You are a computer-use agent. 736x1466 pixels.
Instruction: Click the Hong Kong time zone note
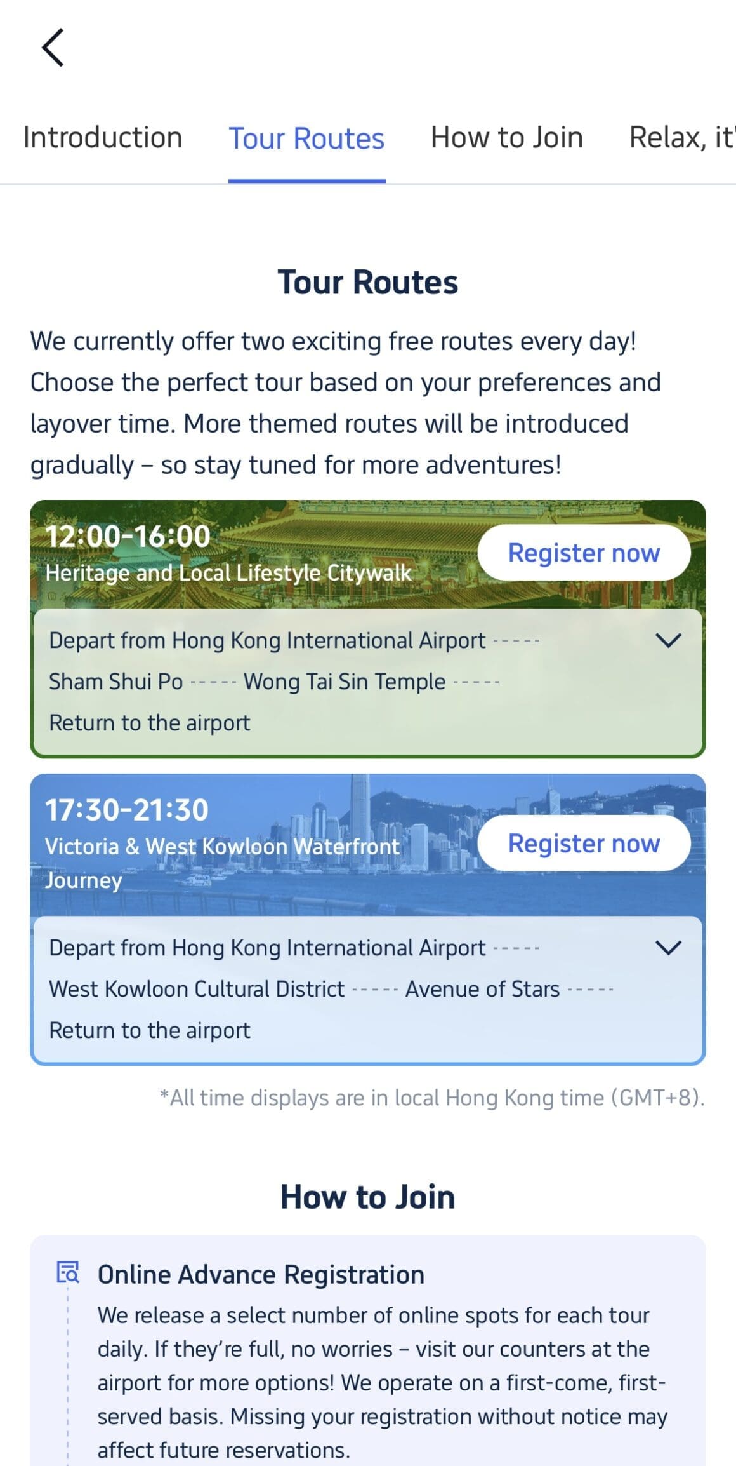tap(432, 1098)
